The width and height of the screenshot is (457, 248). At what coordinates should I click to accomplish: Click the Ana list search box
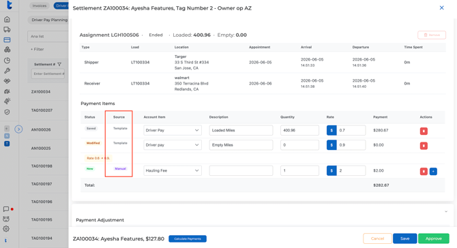[x=48, y=36]
